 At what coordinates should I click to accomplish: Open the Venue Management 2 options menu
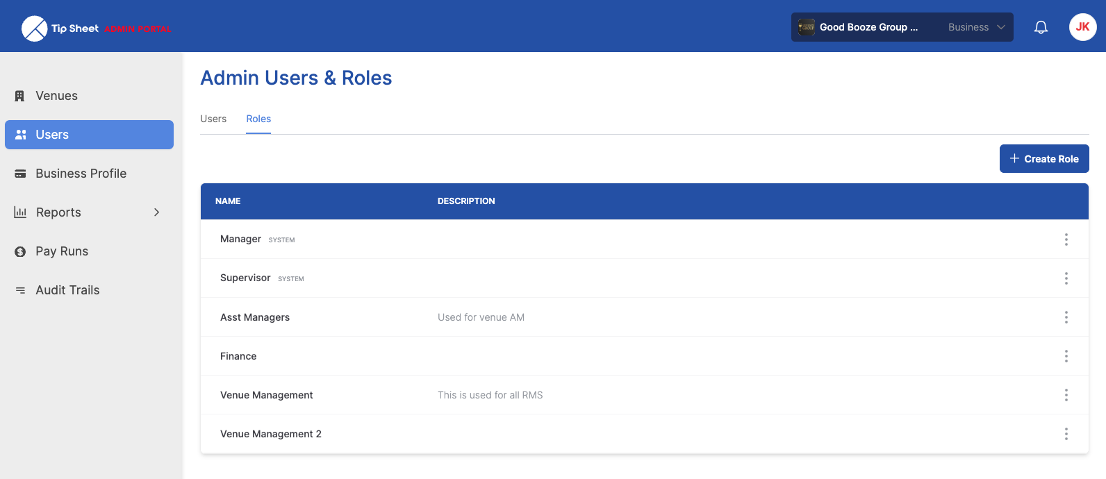(x=1066, y=434)
